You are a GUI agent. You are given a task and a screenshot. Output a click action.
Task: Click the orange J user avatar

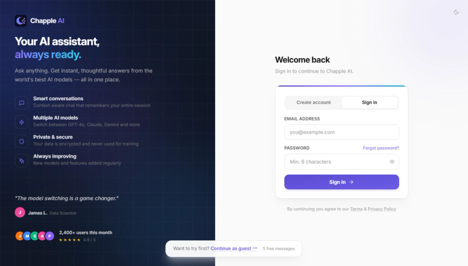coord(19,236)
